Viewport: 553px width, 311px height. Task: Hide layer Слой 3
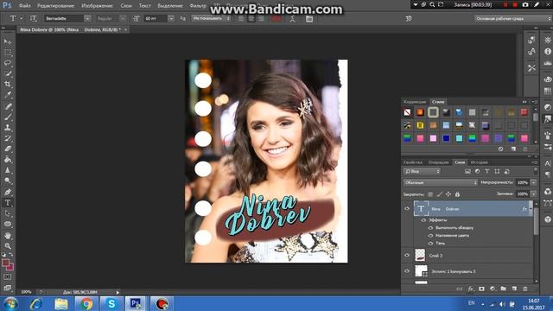[x=407, y=256]
